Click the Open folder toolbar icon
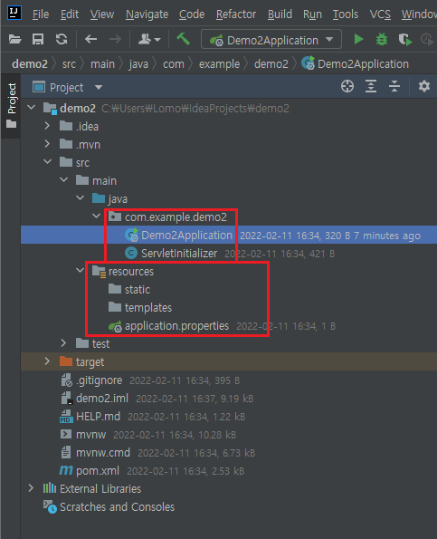This screenshot has width=437, height=539. click(x=14, y=39)
